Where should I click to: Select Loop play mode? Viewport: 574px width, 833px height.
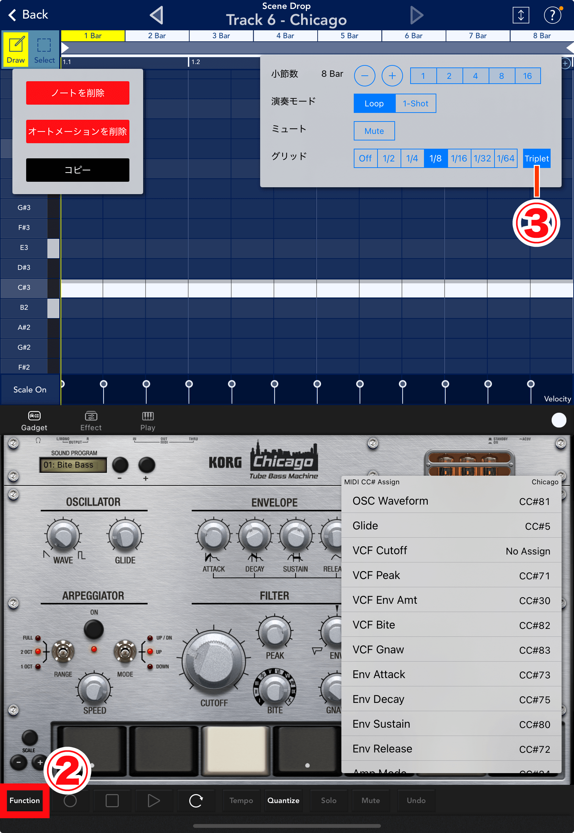coord(374,104)
